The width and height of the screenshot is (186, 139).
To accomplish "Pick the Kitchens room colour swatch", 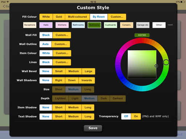I will pos(62,25).
